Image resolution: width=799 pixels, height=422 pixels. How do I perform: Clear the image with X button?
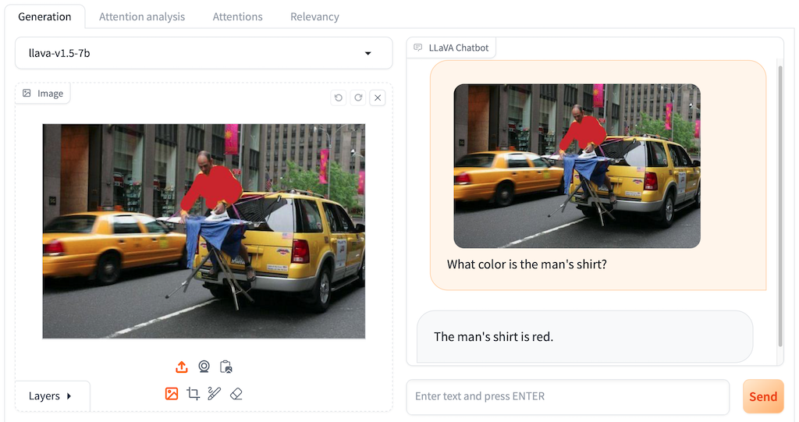(x=378, y=98)
